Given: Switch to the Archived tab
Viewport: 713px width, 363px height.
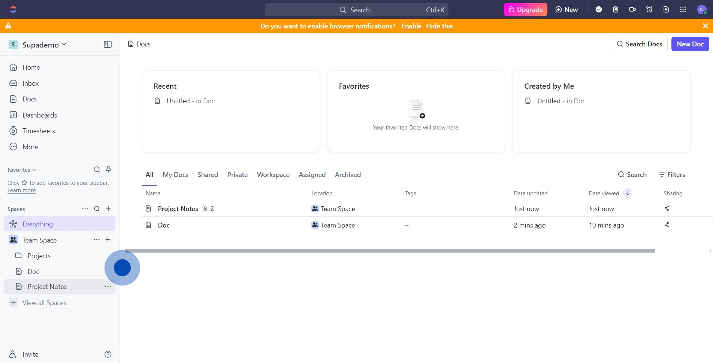Looking at the screenshot, I should pyautogui.click(x=348, y=175).
